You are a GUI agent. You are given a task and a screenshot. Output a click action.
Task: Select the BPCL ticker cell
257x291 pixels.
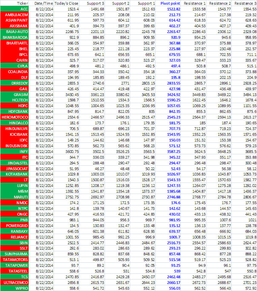click(x=15, y=55)
